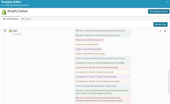Select the tags field name

click(15, 31)
